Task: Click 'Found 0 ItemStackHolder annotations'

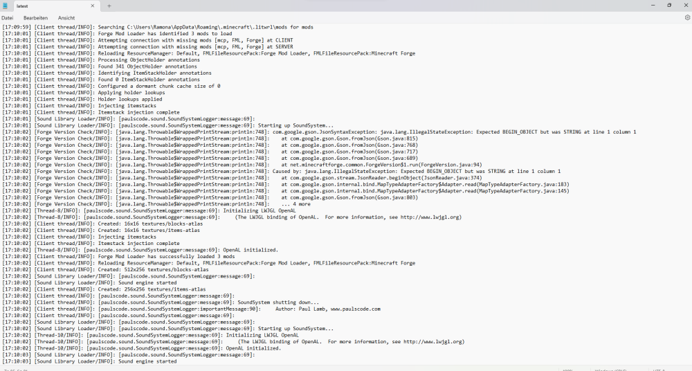Action: coord(101,80)
